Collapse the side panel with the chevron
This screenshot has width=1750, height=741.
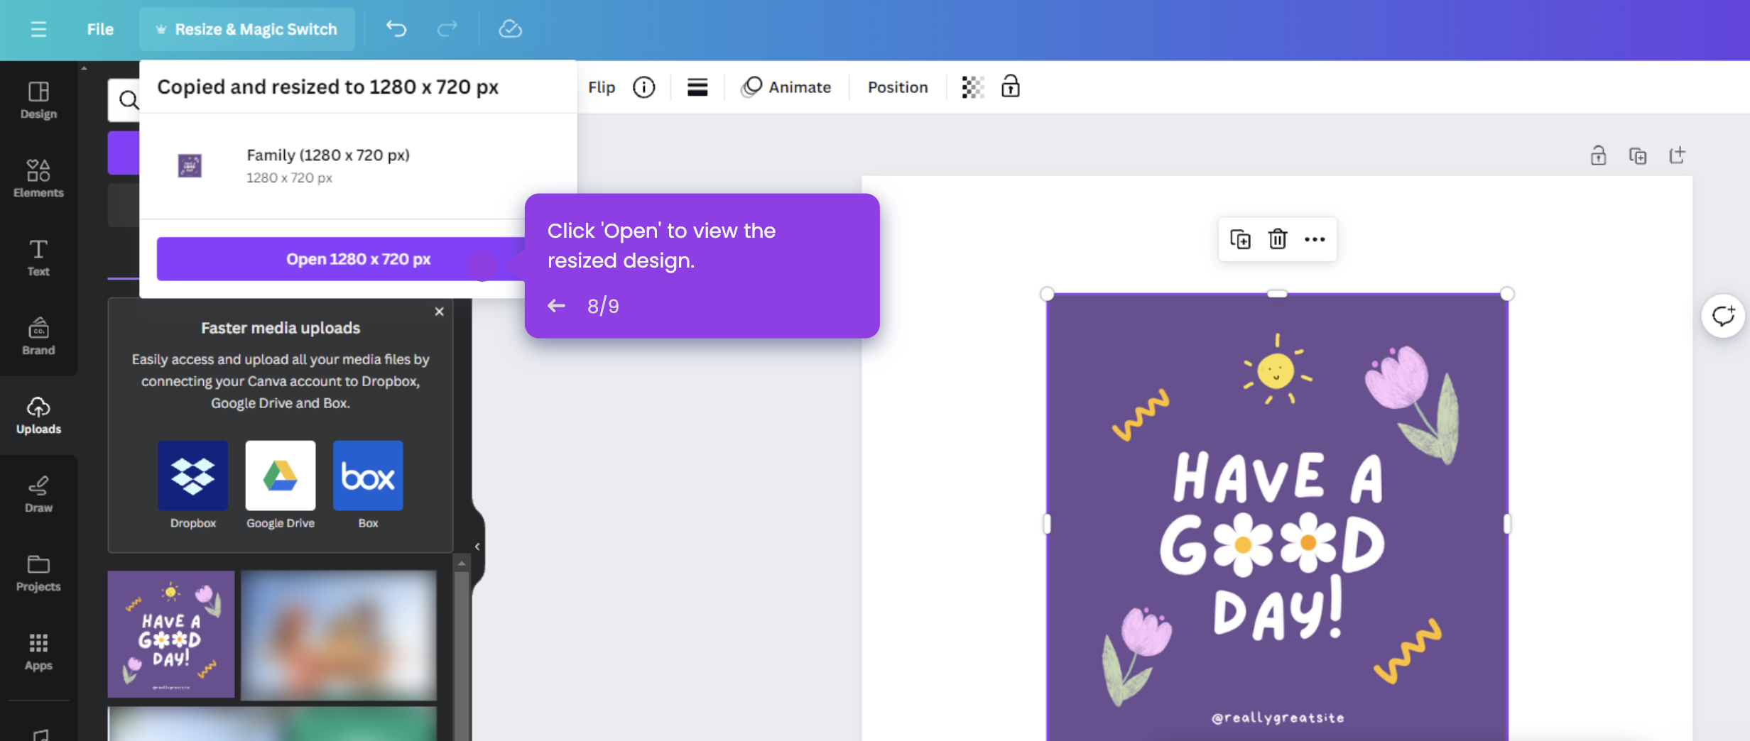tap(477, 546)
